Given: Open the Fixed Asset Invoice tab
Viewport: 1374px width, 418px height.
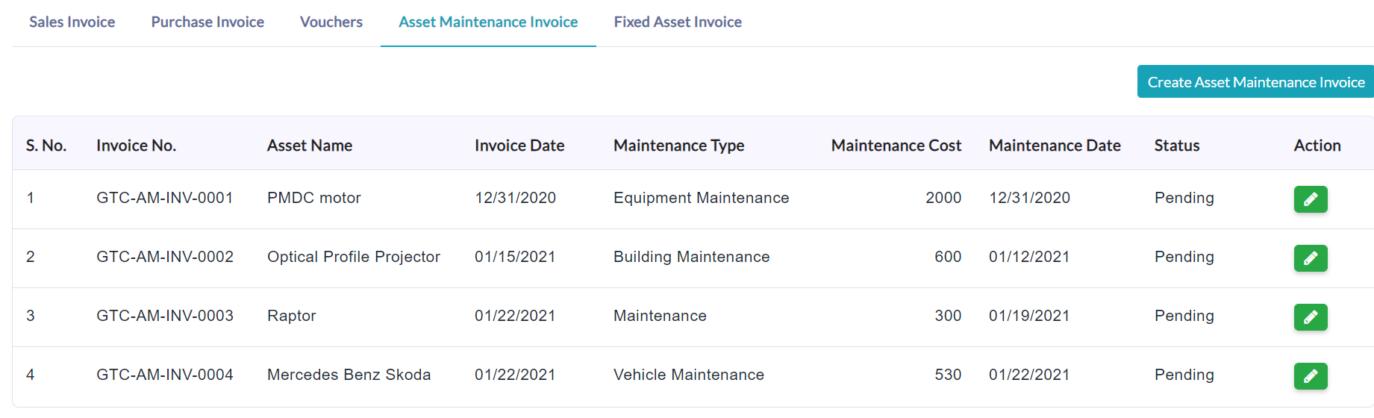Looking at the screenshot, I should click(678, 22).
